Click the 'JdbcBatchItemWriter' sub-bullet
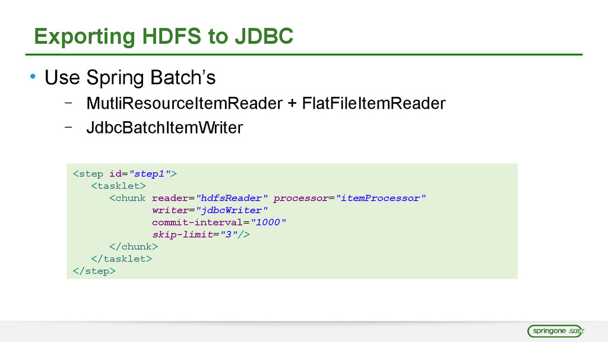Screen dimensions: 608x342 [x=164, y=128]
